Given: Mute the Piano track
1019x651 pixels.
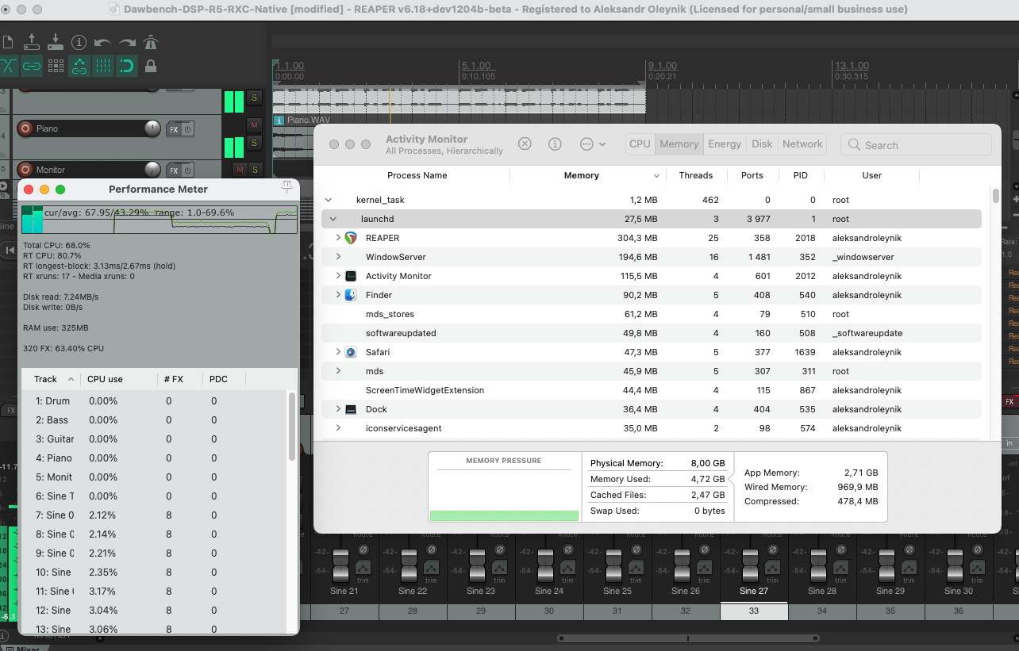Looking at the screenshot, I should [254, 124].
